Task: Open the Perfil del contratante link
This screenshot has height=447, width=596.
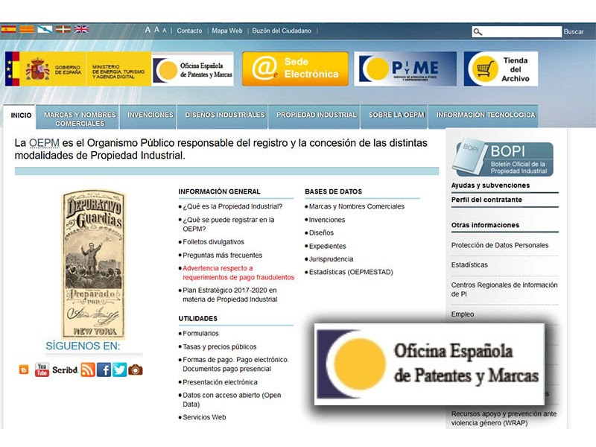Action: [486, 200]
